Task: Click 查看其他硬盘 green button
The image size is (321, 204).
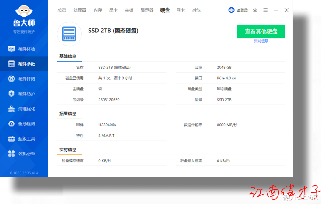Action: 261,31
